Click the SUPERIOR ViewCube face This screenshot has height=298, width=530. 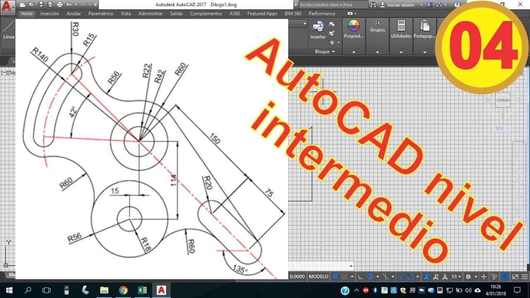[503, 100]
